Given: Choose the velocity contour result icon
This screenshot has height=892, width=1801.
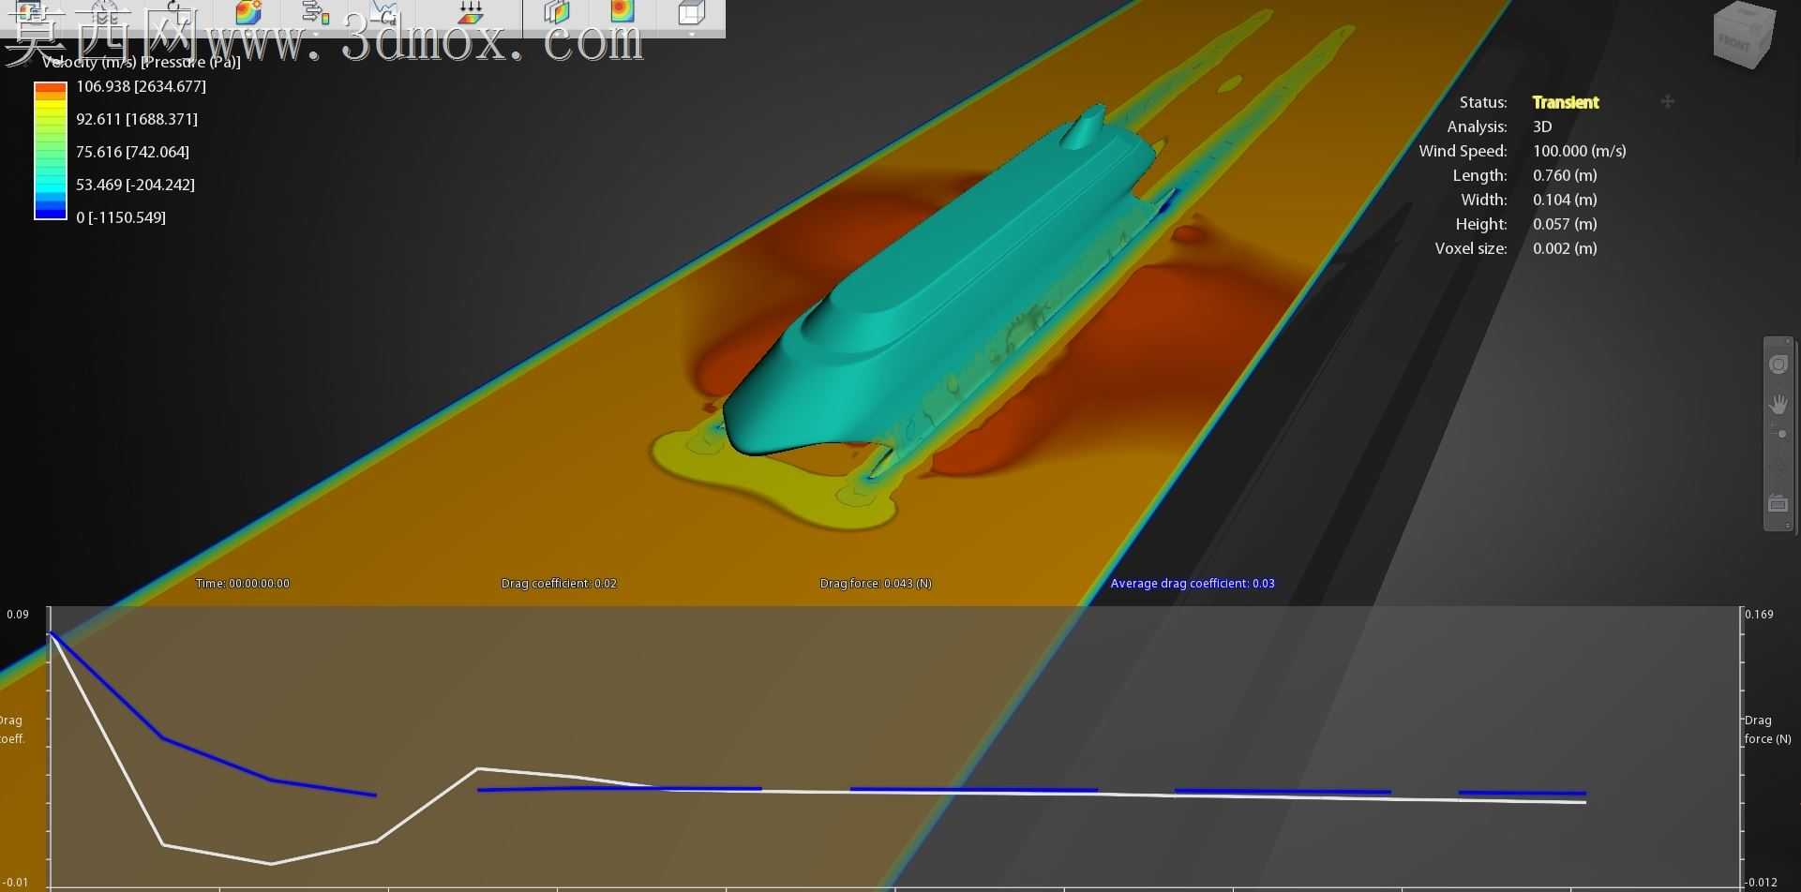Looking at the screenshot, I should click(622, 10).
